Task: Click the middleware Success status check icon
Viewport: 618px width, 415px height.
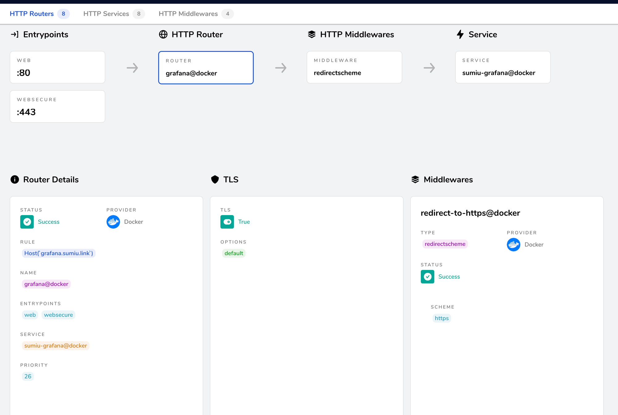Action: (x=427, y=277)
